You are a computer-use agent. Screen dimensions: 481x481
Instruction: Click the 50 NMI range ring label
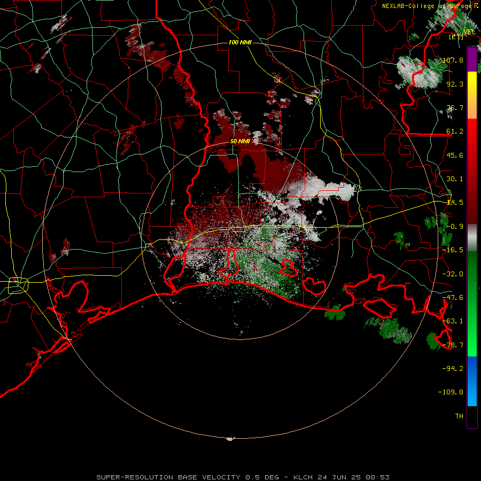click(x=240, y=142)
